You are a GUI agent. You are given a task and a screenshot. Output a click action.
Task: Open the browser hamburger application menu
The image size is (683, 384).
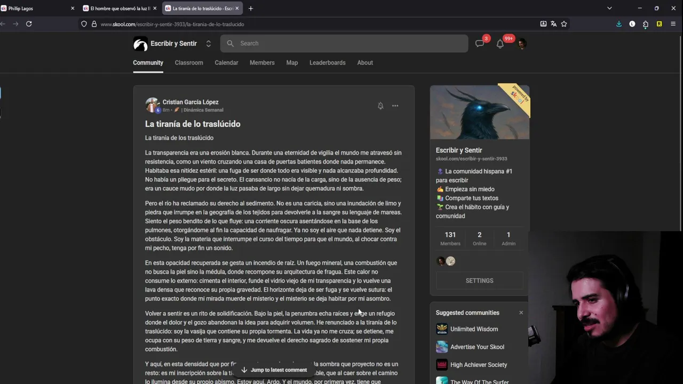pos(673,24)
